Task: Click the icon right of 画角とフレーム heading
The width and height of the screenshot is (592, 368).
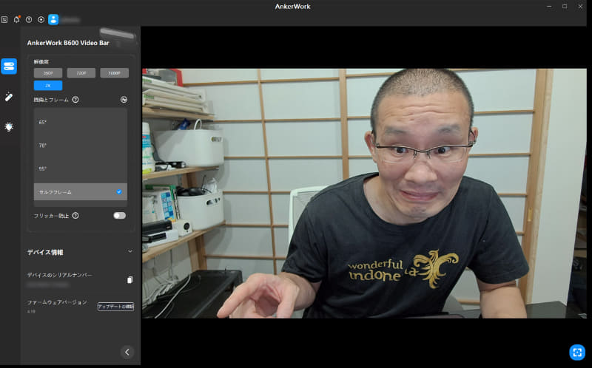Action: 124,100
